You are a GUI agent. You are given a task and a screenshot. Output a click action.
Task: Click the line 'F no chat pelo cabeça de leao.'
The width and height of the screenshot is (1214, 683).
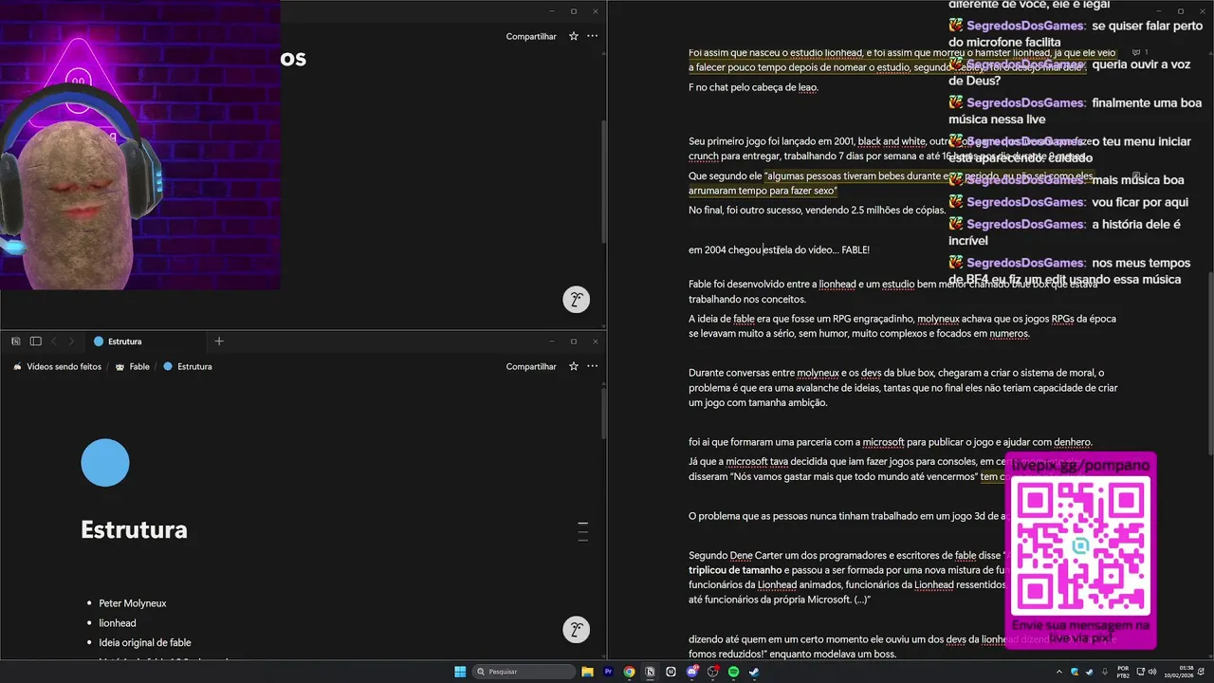(x=753, y=87)
